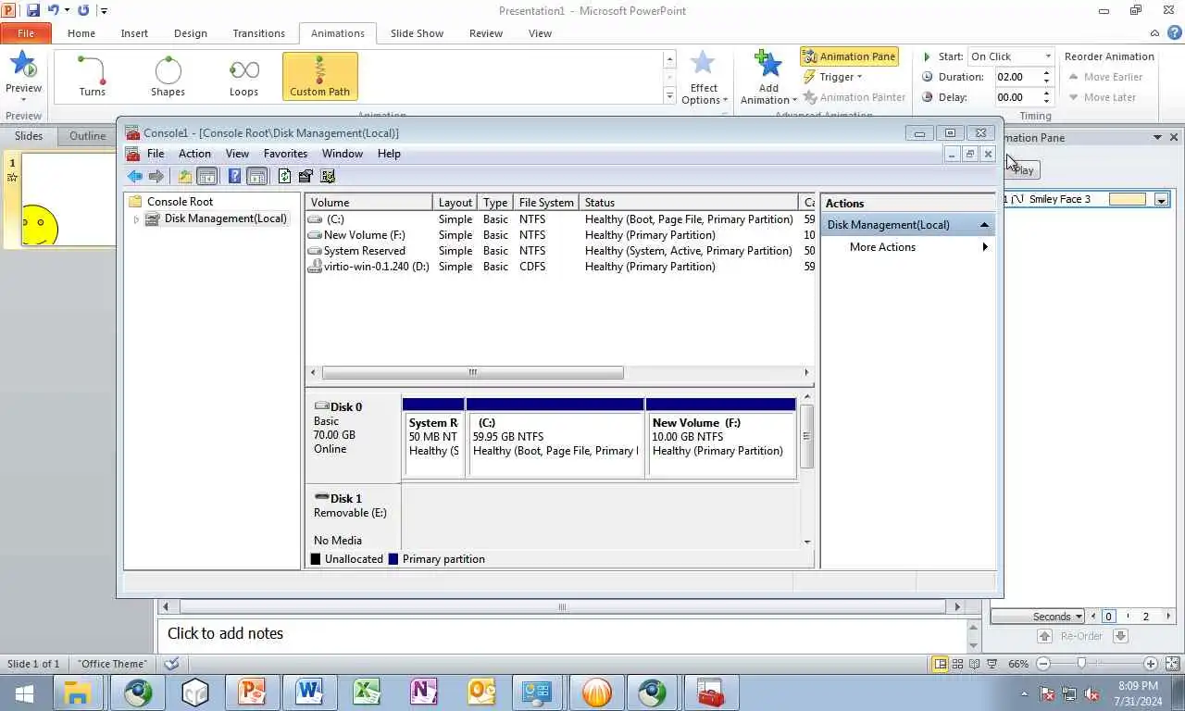The width and height of the screenshot is (1185, 711).
Task: Open the Customize Quick Access Toolbar dropdown
Action: point(104,11)
